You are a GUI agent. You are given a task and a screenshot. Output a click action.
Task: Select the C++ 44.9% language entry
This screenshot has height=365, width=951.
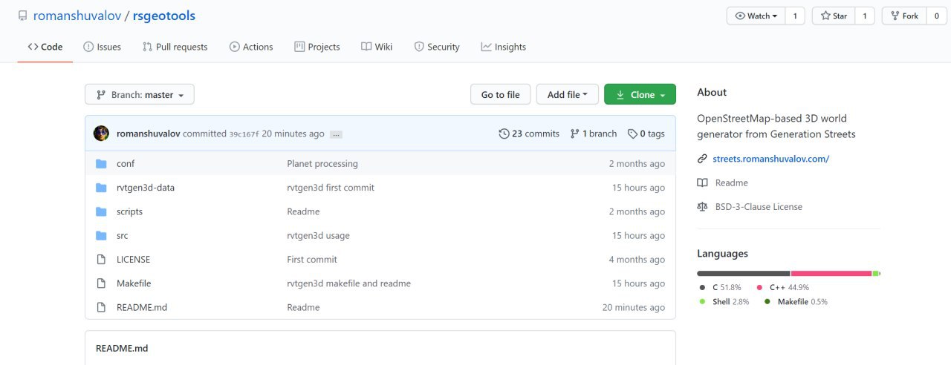[783, 287]
